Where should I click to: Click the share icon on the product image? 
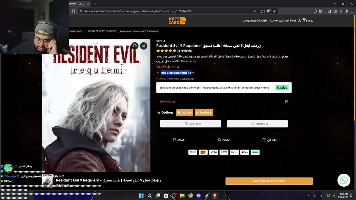(x=144, y=46)
